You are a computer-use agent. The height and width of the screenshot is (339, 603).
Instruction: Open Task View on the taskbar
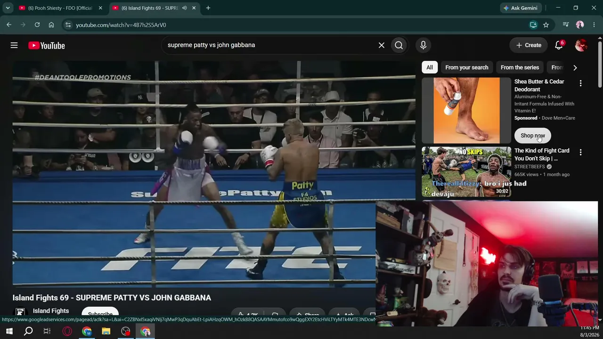tap(47, 331)
